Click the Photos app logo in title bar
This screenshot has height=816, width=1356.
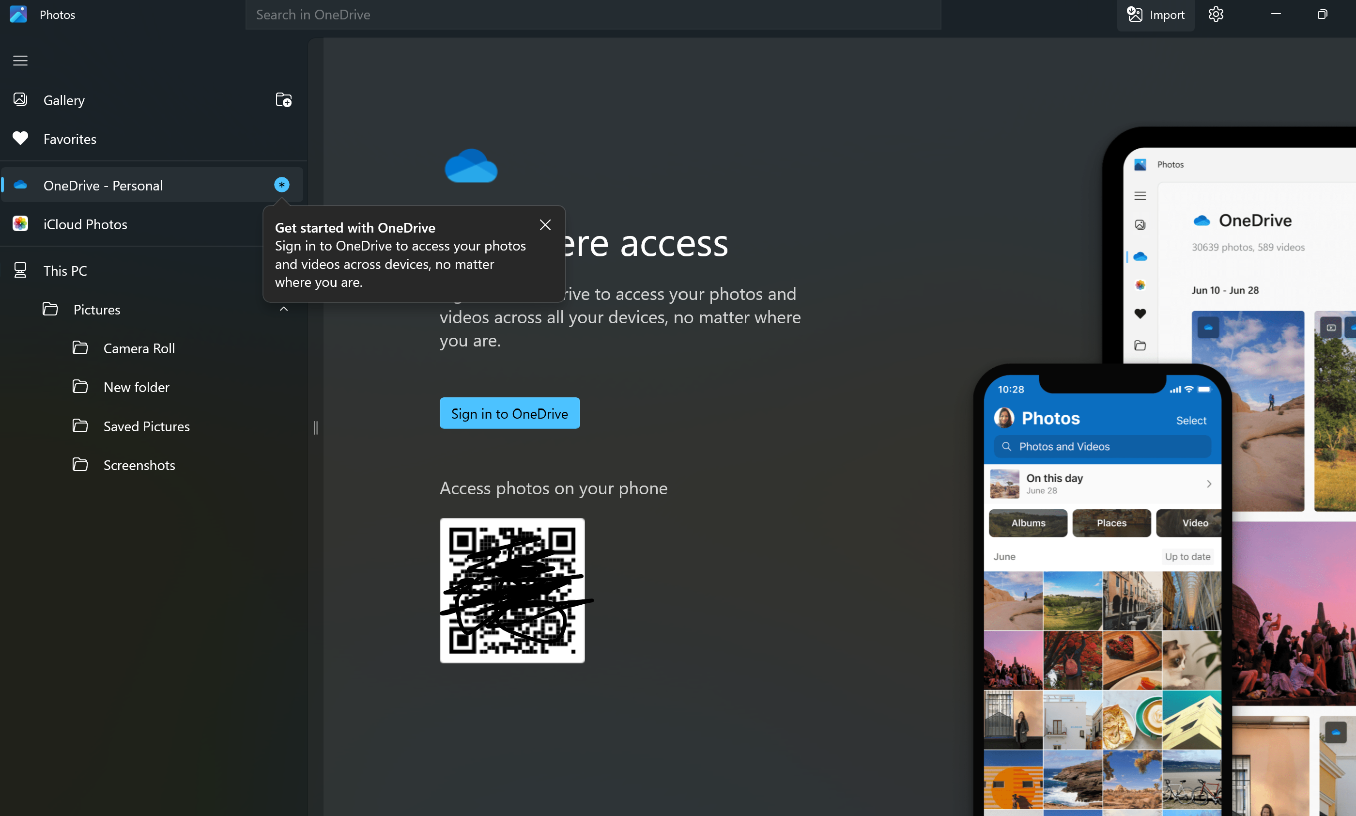pyautogui.click(x=18, y=15)
